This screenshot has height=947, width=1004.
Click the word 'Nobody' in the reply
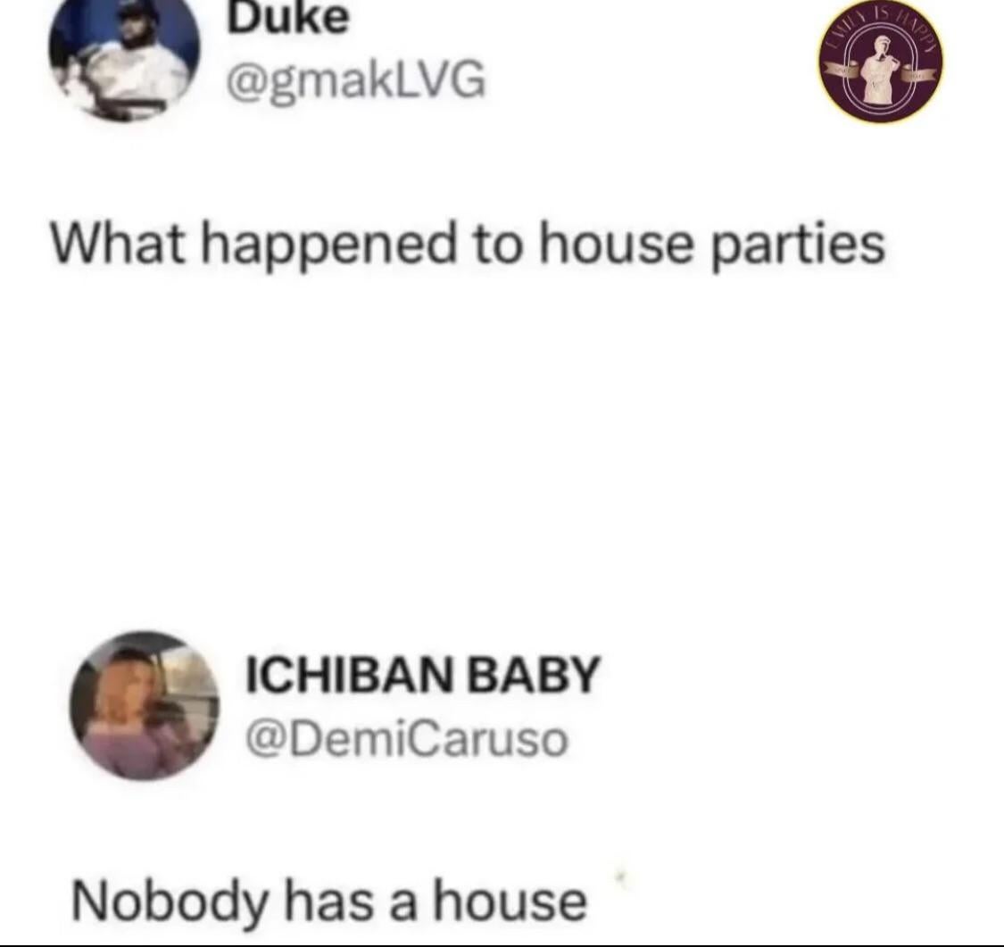(170, 900)
